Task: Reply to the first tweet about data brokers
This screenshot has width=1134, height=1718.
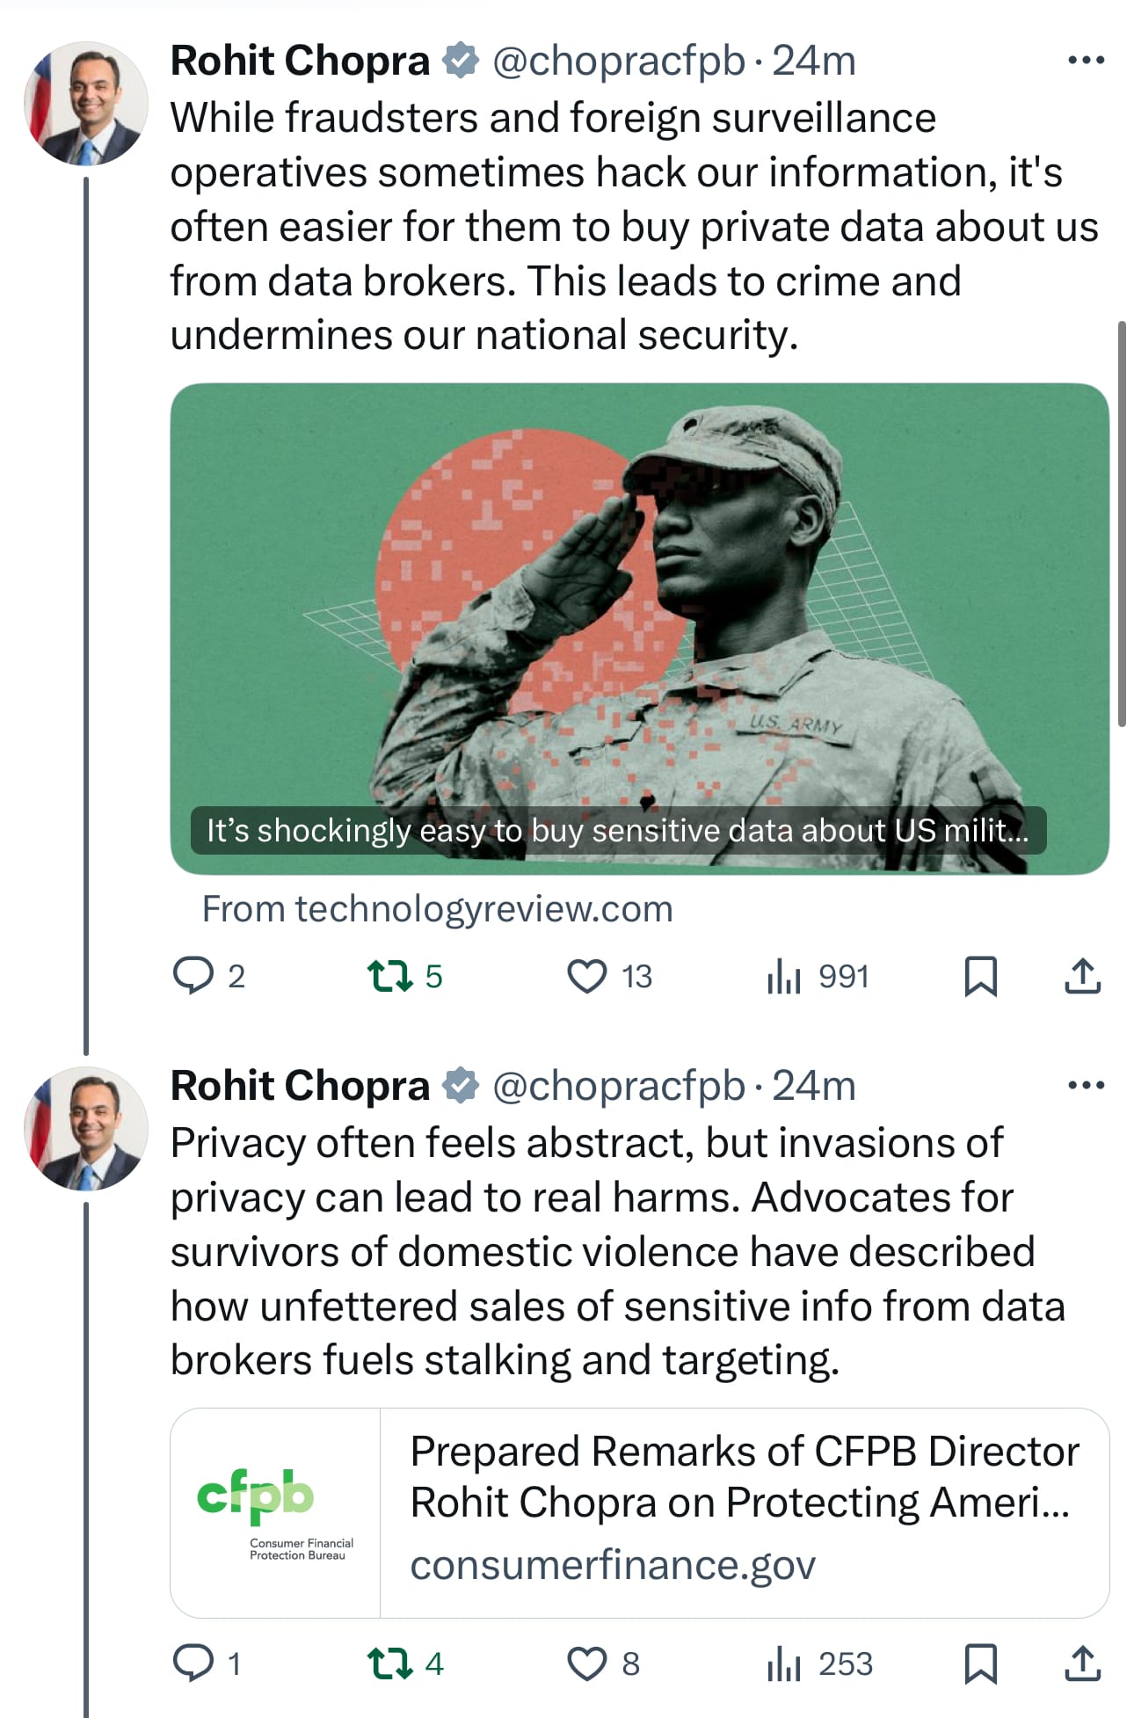Action: pyautogui.click(x=193, y=976)
